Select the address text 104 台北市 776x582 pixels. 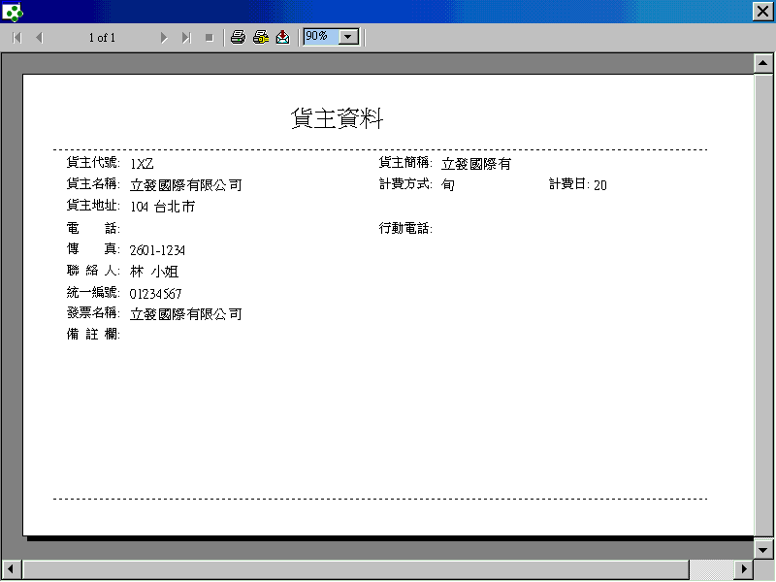coord(163,207)
